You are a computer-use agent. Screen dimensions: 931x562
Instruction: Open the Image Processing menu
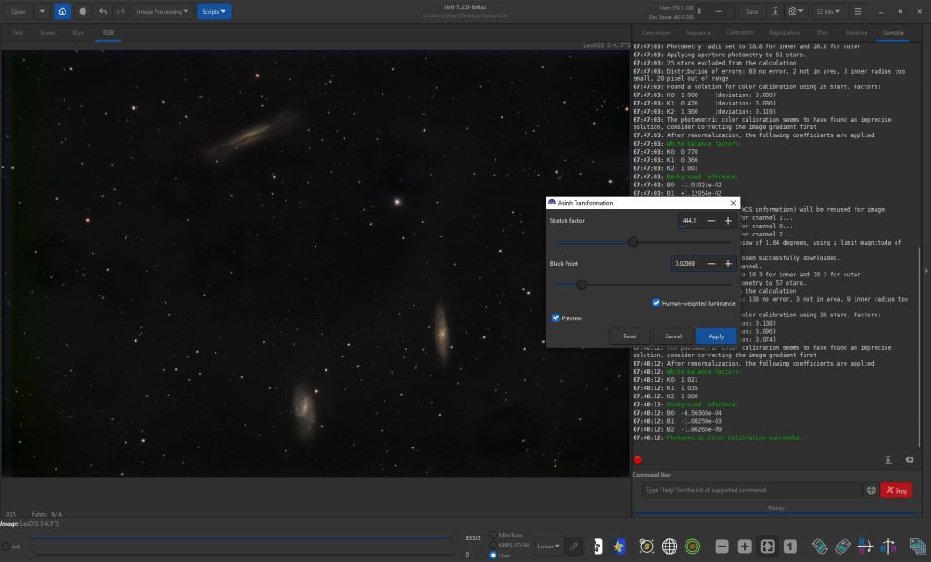pyautogui.click(x=162, y=11)
